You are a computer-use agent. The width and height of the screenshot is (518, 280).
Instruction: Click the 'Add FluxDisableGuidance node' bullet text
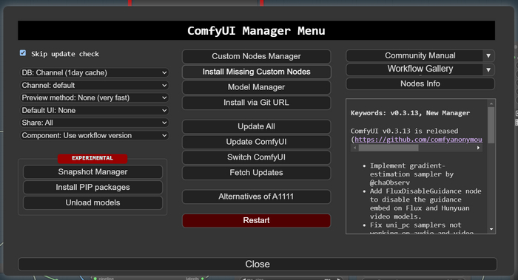point(425,204)
